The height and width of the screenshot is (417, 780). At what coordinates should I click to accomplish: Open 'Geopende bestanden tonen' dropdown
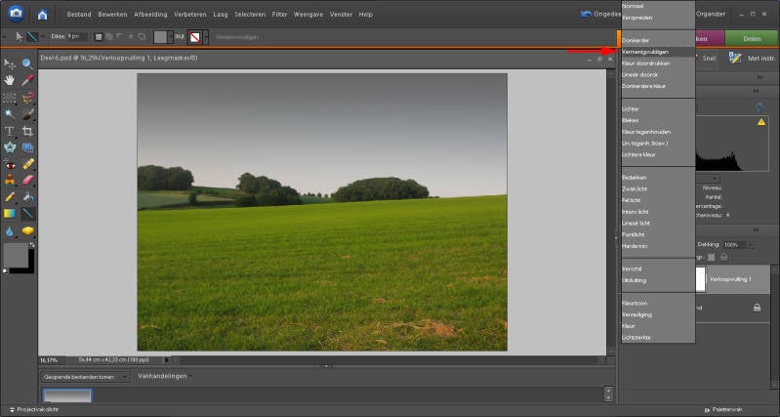[x=85, y=376]
